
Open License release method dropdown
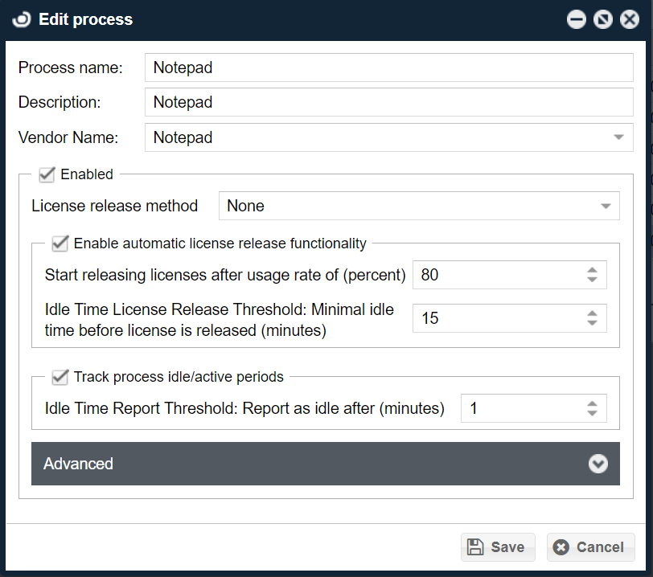pyautogui.click(x=606, y=207)
